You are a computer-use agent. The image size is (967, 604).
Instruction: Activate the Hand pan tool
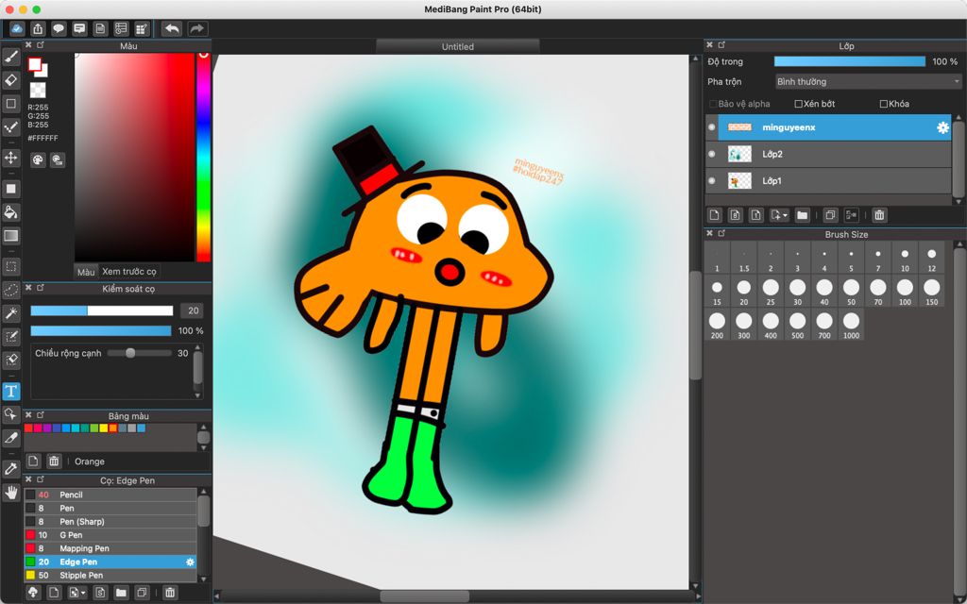point(11,492)
